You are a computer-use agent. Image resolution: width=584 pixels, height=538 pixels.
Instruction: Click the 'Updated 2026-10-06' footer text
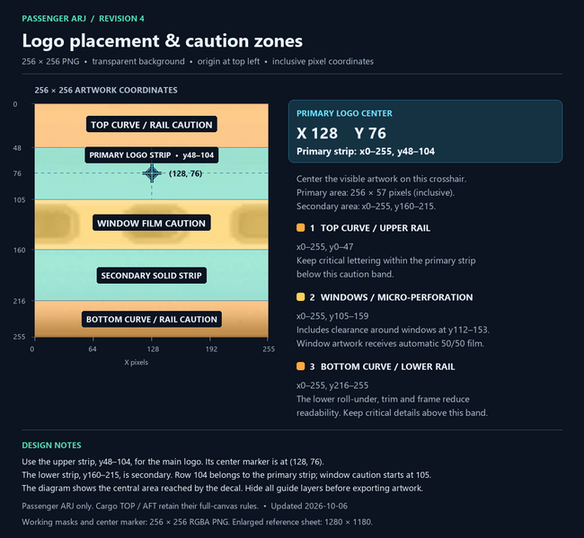click(x=309, y=506)
